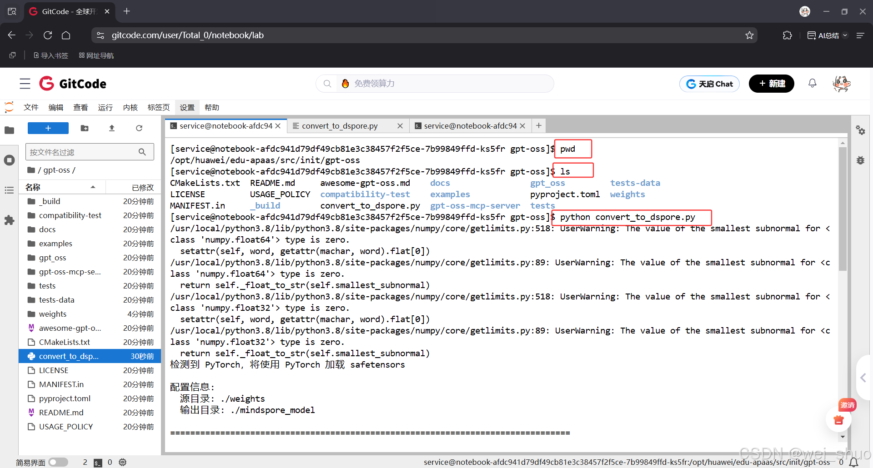
Task: Click the 网址导航 bookmark bar item
Action: pos(96,55)
